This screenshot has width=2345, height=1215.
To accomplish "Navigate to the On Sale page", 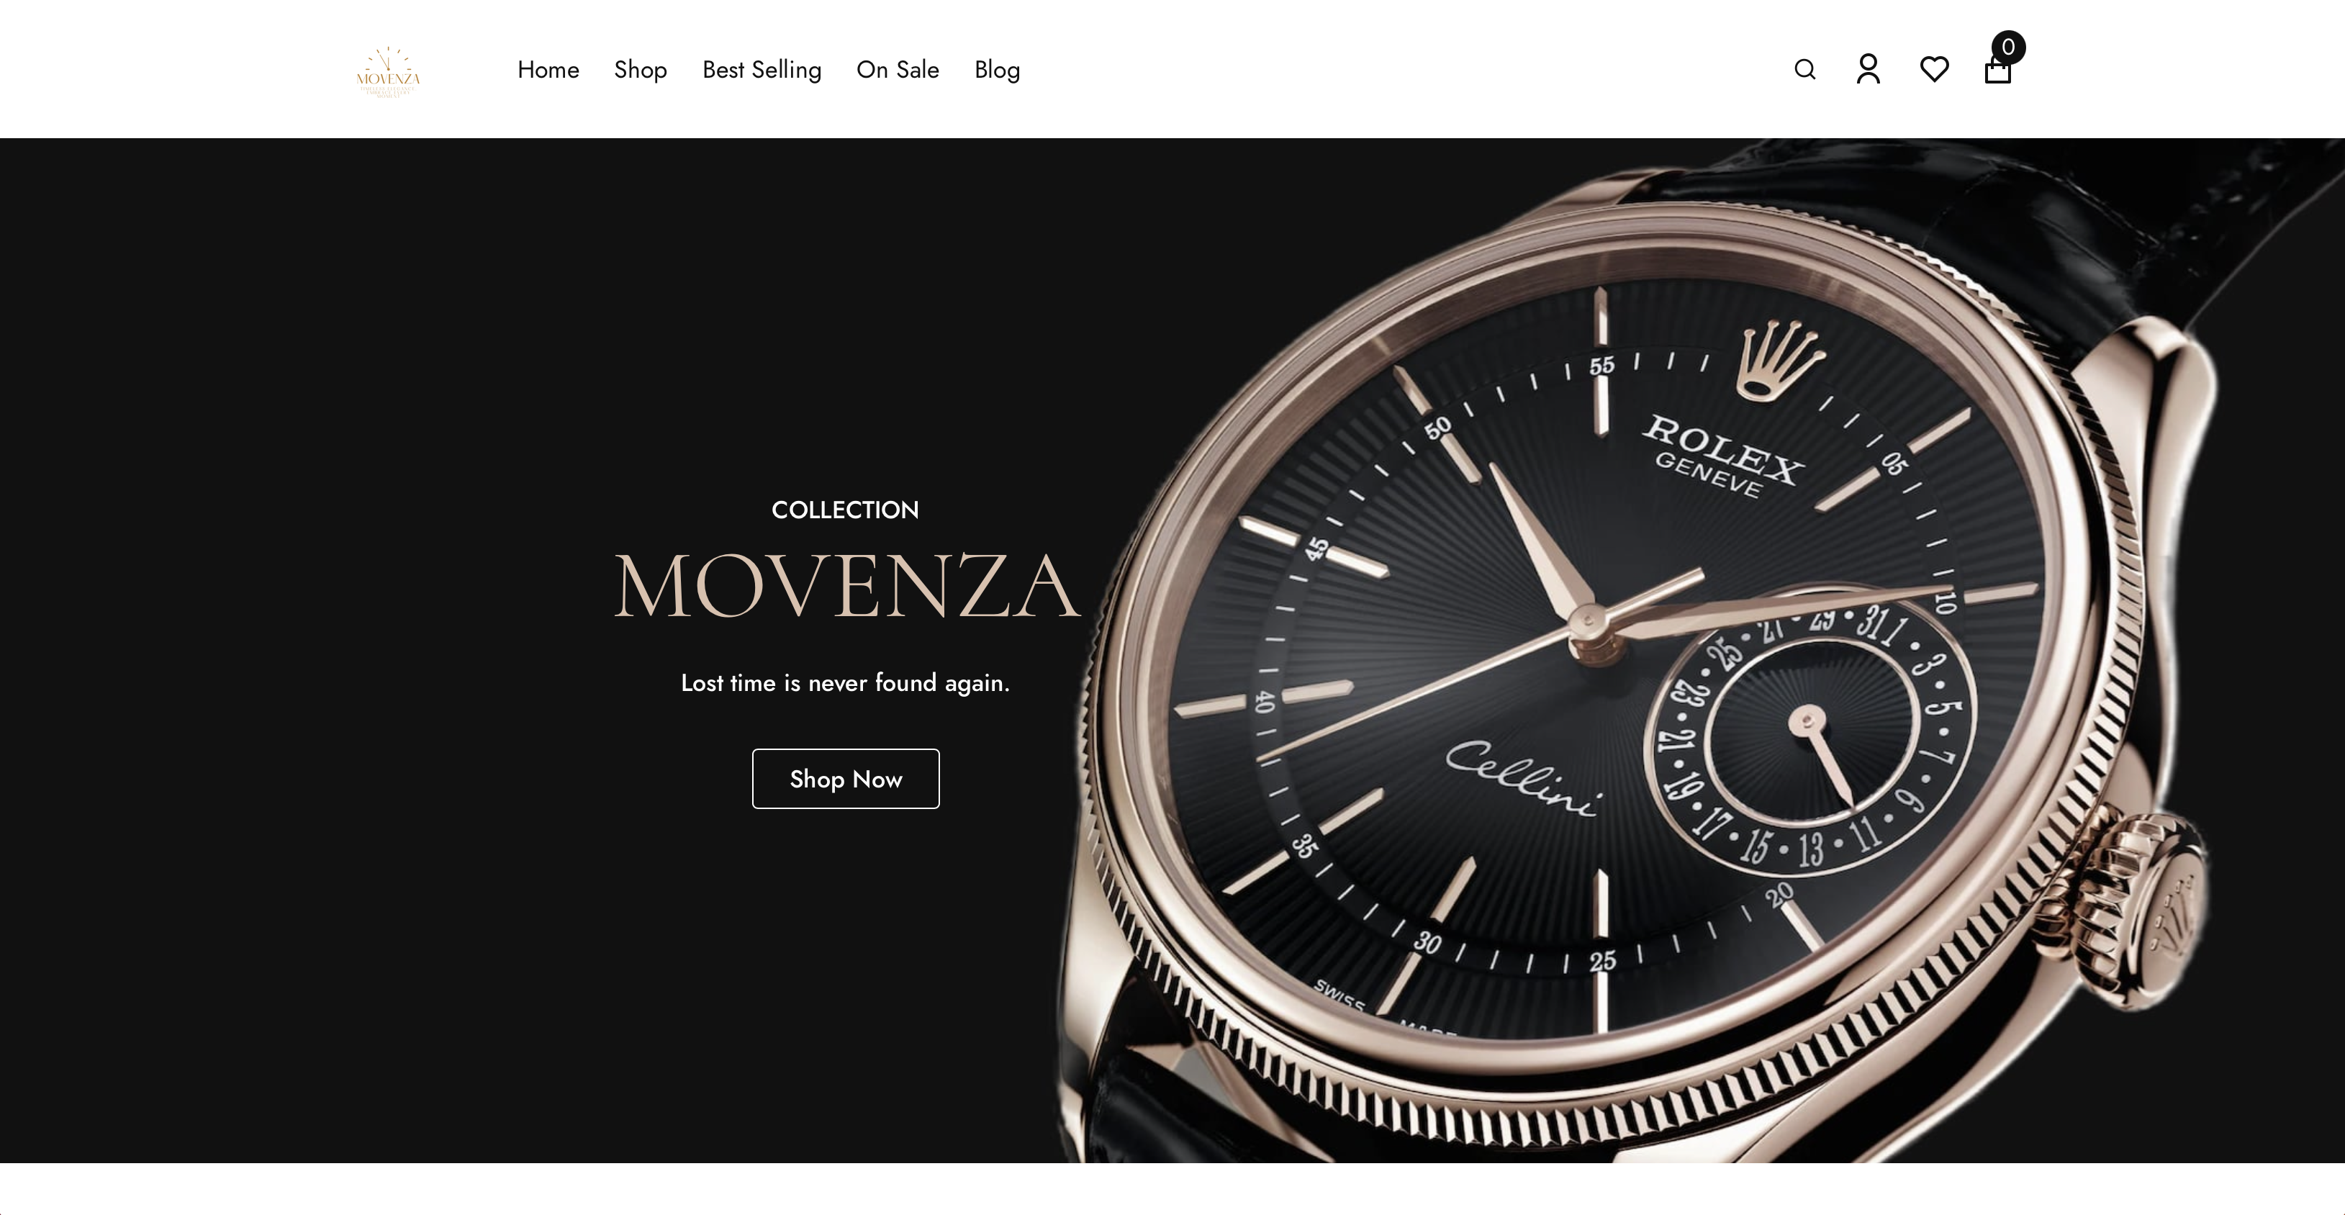I will tap(898, 69).
